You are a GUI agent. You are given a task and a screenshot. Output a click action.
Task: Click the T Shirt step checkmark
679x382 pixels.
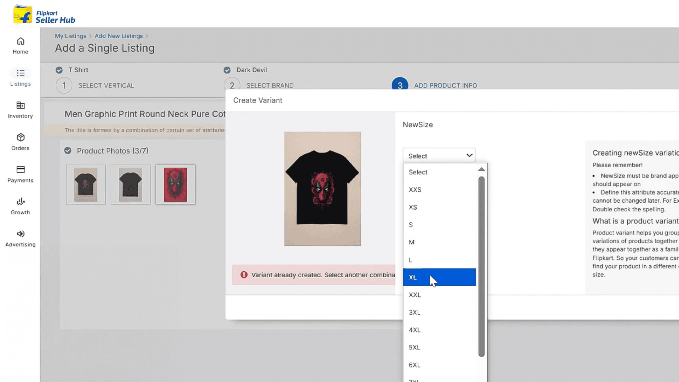tap(59, 70)
